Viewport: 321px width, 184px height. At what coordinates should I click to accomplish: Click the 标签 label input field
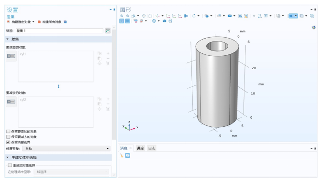click(x=59, y=31)
